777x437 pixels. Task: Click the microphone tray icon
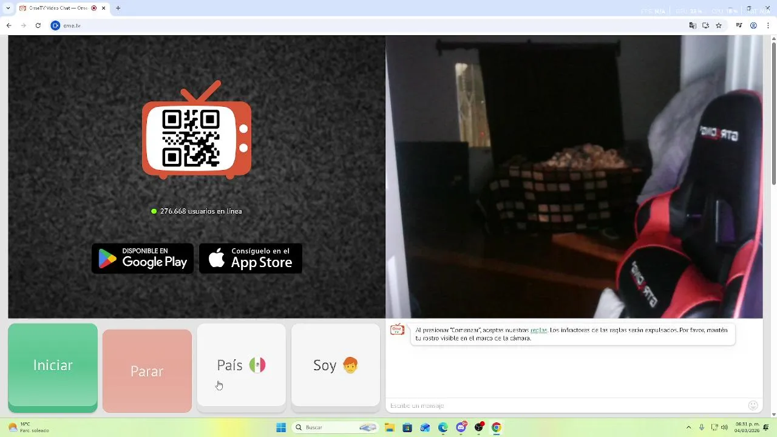pos(702,427)
